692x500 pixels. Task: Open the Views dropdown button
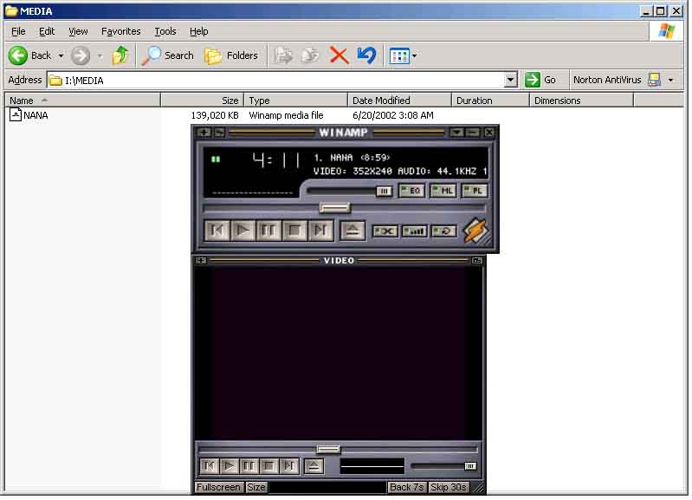coord(403,56)
